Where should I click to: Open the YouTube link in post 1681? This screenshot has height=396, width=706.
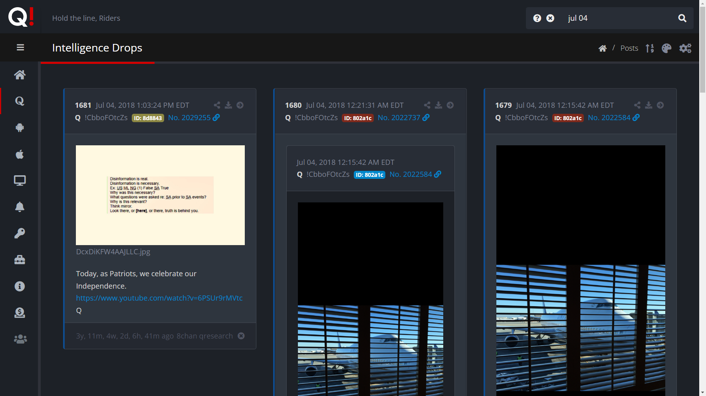pos(159,298)
